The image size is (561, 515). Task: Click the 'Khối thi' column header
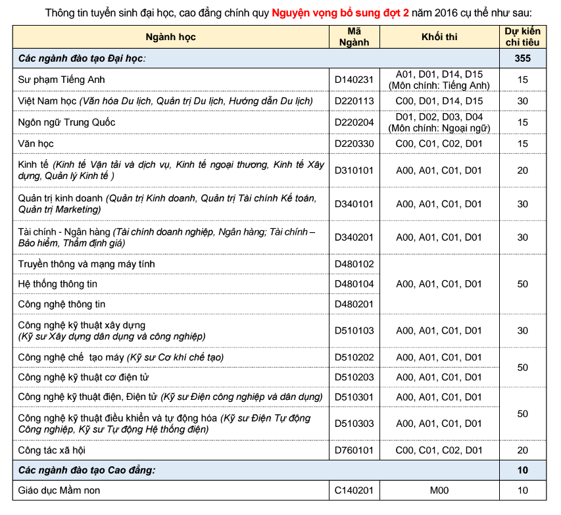[439, 37]
